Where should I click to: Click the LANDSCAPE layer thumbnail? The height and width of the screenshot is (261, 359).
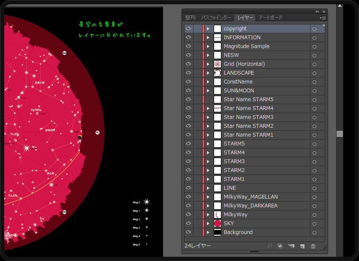click(x=217, y=73)
